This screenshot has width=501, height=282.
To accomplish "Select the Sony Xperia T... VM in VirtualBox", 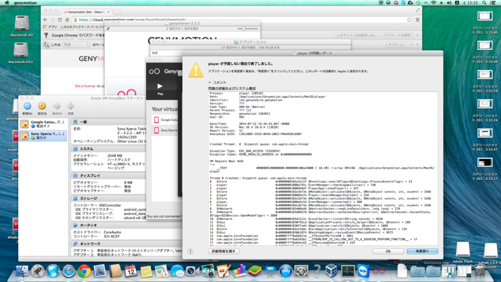I will (43, 136).
